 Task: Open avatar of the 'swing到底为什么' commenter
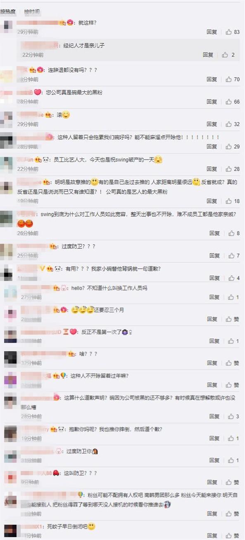7,218
